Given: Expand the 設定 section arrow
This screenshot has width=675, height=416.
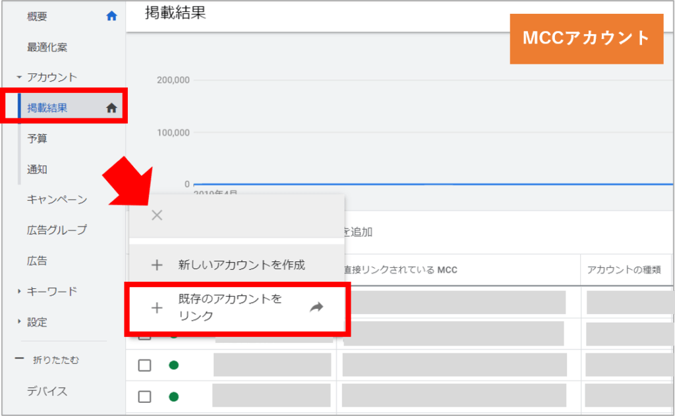Looking at the screenshot, I should pyautogui.click(x=19, y=321).
